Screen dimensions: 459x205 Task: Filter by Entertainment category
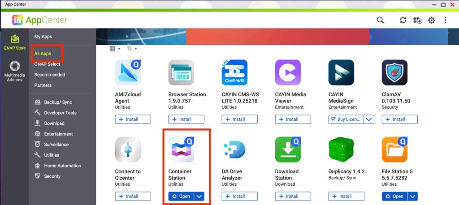59,134
